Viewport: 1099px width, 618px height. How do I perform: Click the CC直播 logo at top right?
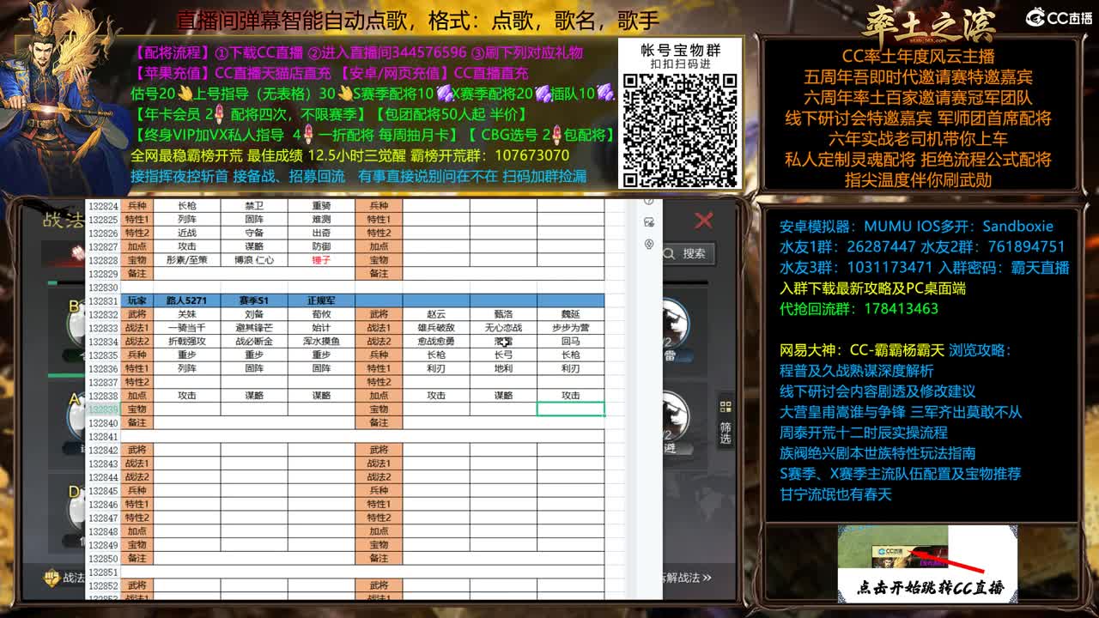click(1059, 17)
